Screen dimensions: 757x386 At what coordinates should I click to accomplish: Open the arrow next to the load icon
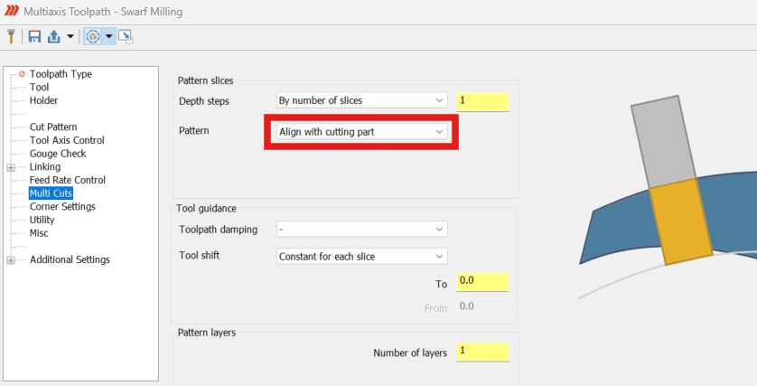70,36
